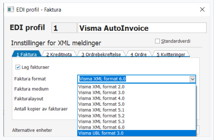
Task: Select the 5 Kvitteringer tab
Action: [171, 54]
